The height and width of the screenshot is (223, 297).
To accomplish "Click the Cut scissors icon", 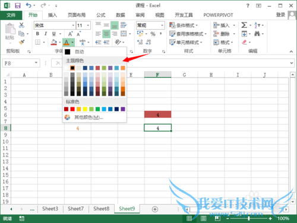I will click(21, 25).
